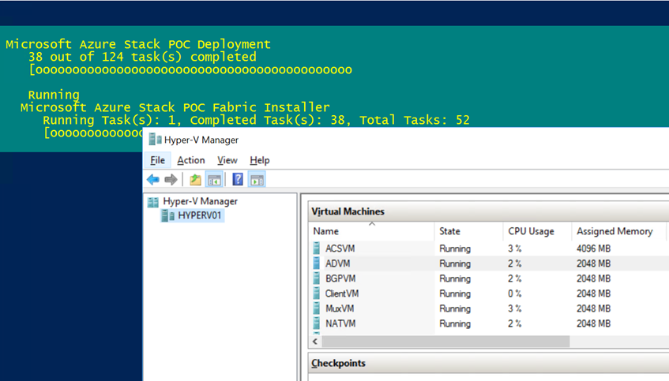Click the horizontal scrollbar left arrow
The width and height of the screenshot is (669, 381).
coord(315,342)
